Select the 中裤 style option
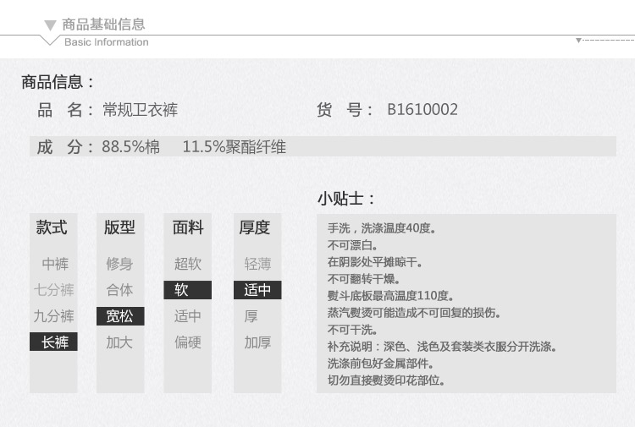The image size is (635, 427). pos(54,264)
